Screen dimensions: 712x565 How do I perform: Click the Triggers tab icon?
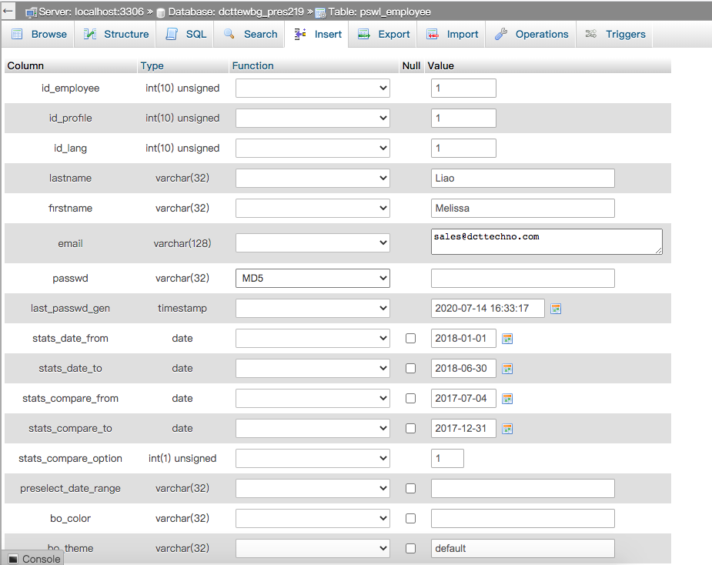[x=590, y=34]
